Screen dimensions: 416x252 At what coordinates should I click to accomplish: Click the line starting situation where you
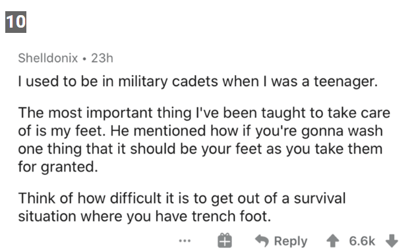pyautogui.click(x=144, y=216)
